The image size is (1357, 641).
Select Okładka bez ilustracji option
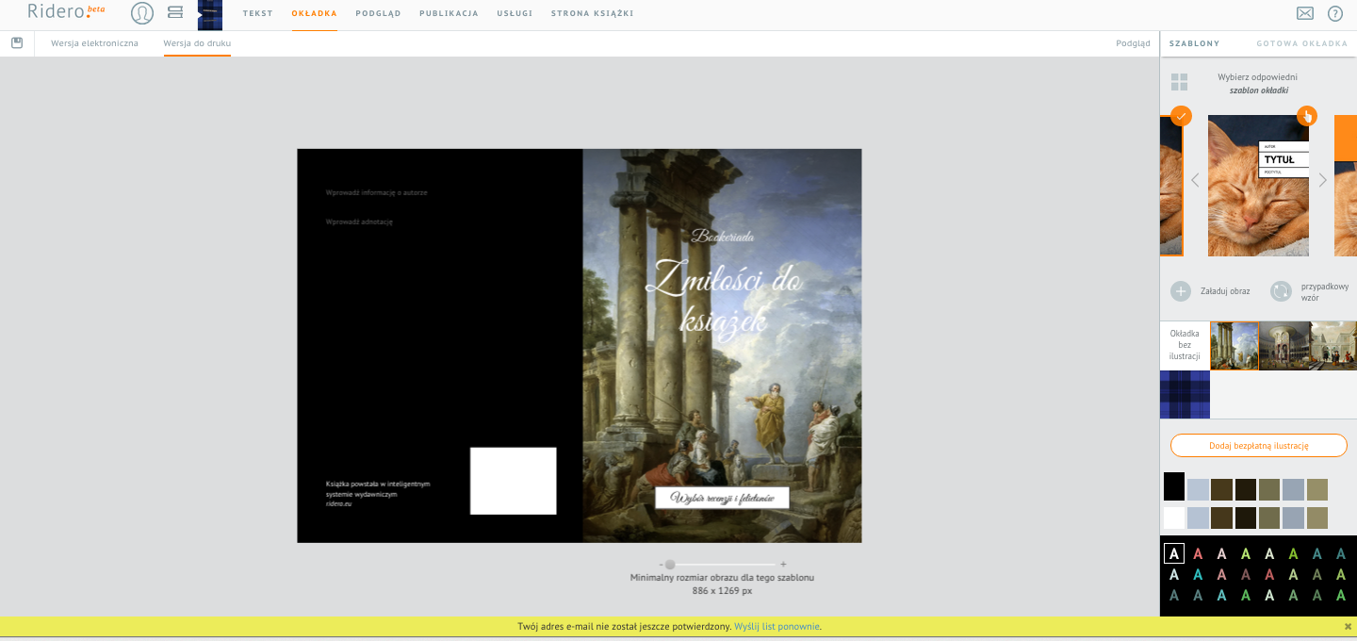(x=1185, y=345)
